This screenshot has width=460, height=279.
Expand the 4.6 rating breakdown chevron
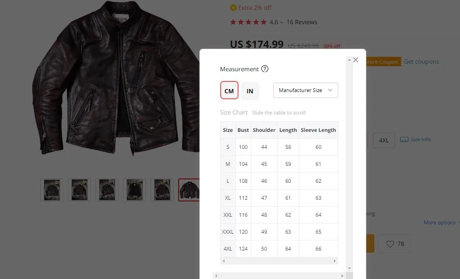coord(281,22)
